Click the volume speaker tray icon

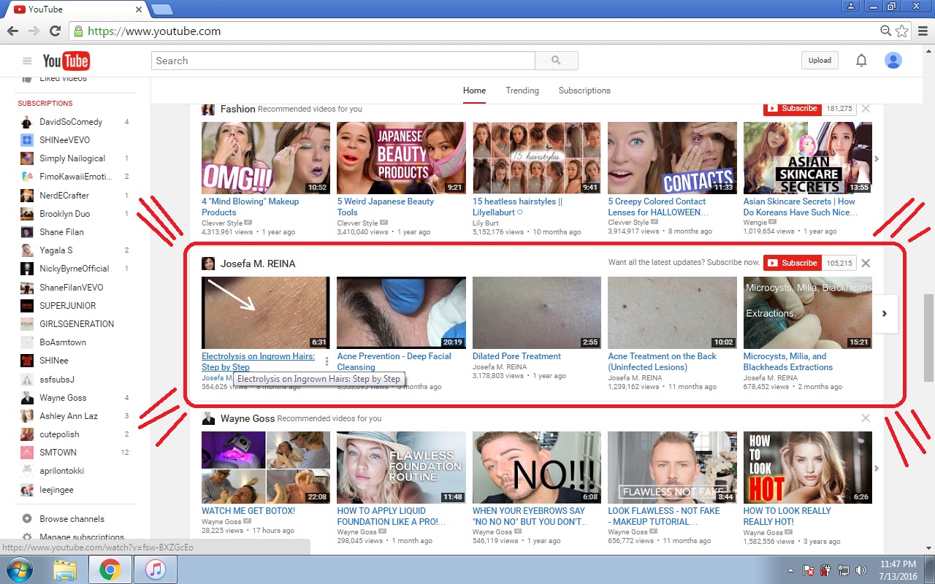pyautogui.click(x=861, y=570)
